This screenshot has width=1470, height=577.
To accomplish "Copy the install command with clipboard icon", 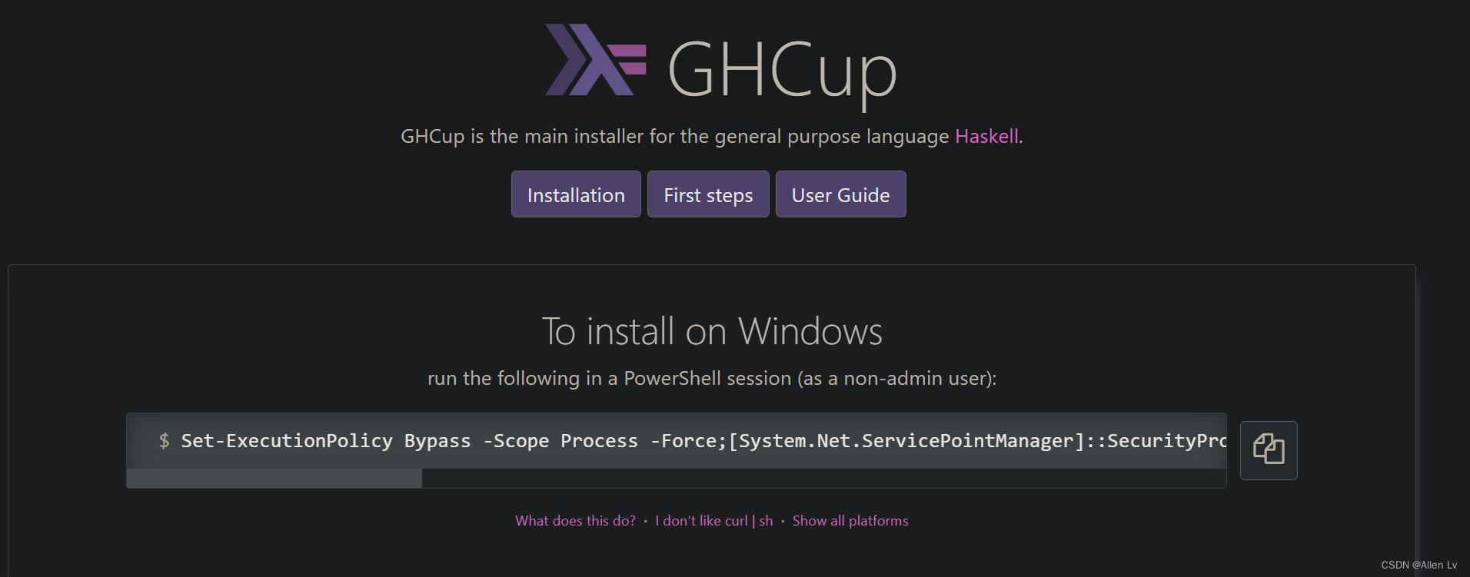I will [1269, 450].
